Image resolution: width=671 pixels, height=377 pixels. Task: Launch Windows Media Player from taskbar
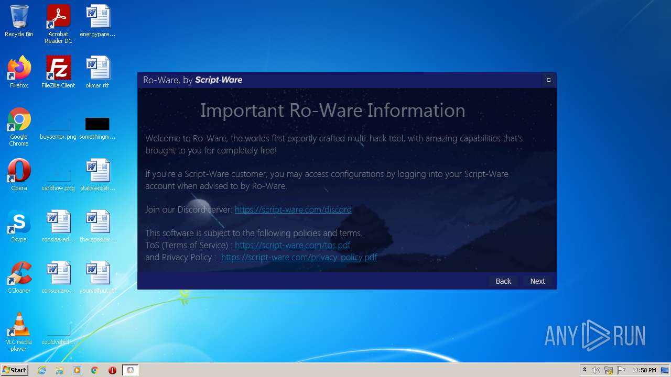(77, 370)
